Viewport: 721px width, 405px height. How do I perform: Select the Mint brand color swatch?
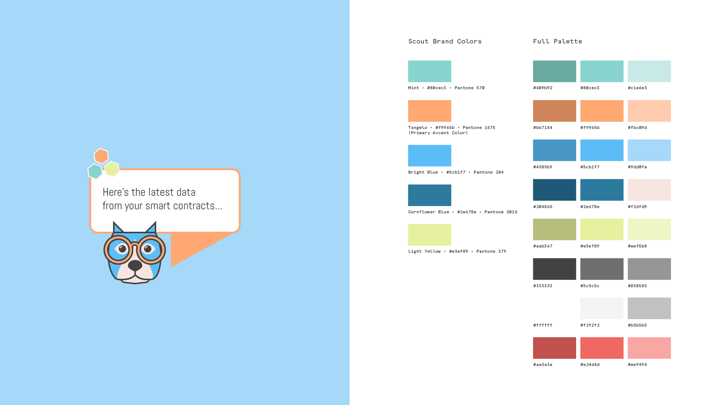[x=430, y=71]
